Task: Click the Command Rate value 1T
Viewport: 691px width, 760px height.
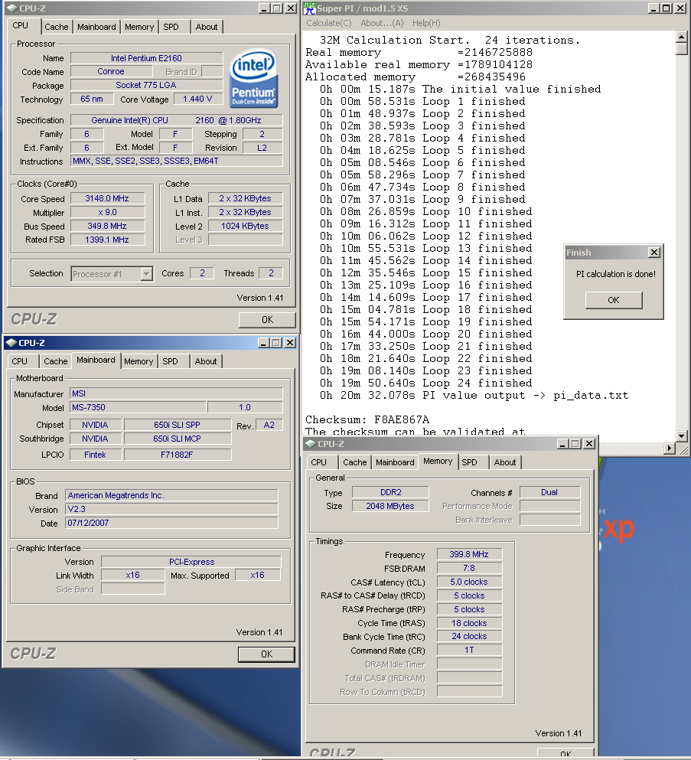Action: pos(469,650)
